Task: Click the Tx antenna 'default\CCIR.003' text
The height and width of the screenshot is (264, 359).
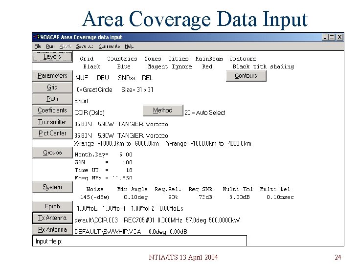Action: 96,220
